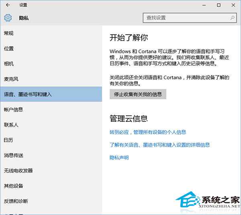Click the back arrow icon
The height and width of the screenshot is (215, 241).
[x=8, y=5]
